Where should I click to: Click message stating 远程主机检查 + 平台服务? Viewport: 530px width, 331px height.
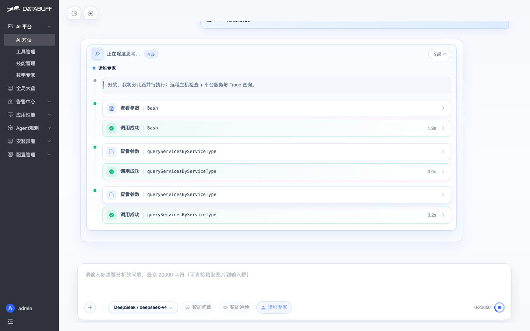pyautogui.click(x=277, y=85)
